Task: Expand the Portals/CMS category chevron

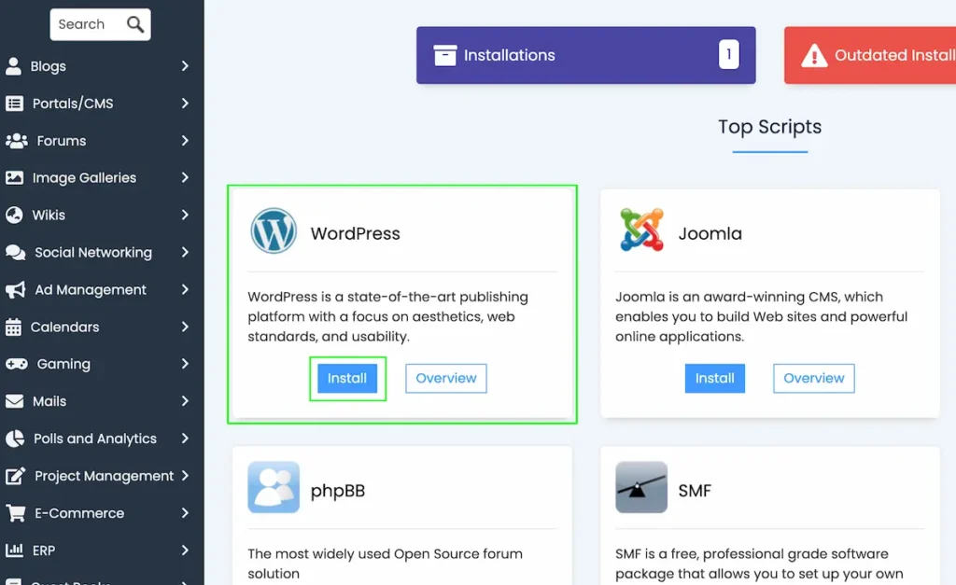Action: tap(186, 103)
